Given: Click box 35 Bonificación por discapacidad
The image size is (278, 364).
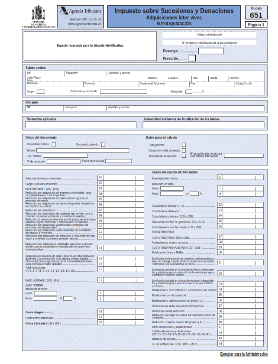Looking at the screenshot, I should [x=243, y=295].
